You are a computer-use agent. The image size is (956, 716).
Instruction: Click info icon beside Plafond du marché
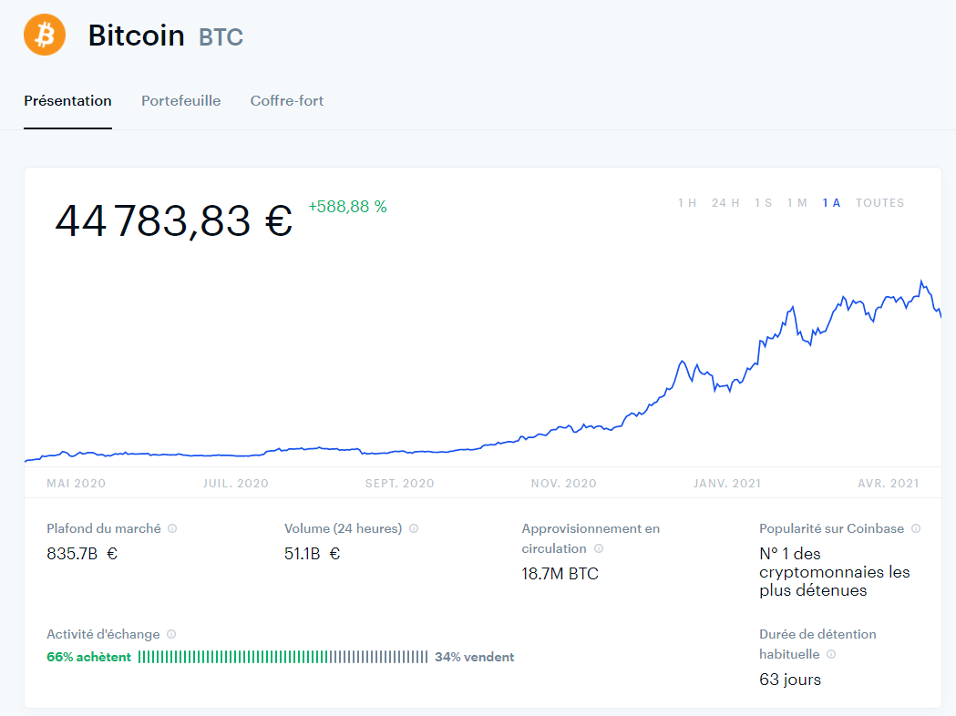(x=172, y=528)
